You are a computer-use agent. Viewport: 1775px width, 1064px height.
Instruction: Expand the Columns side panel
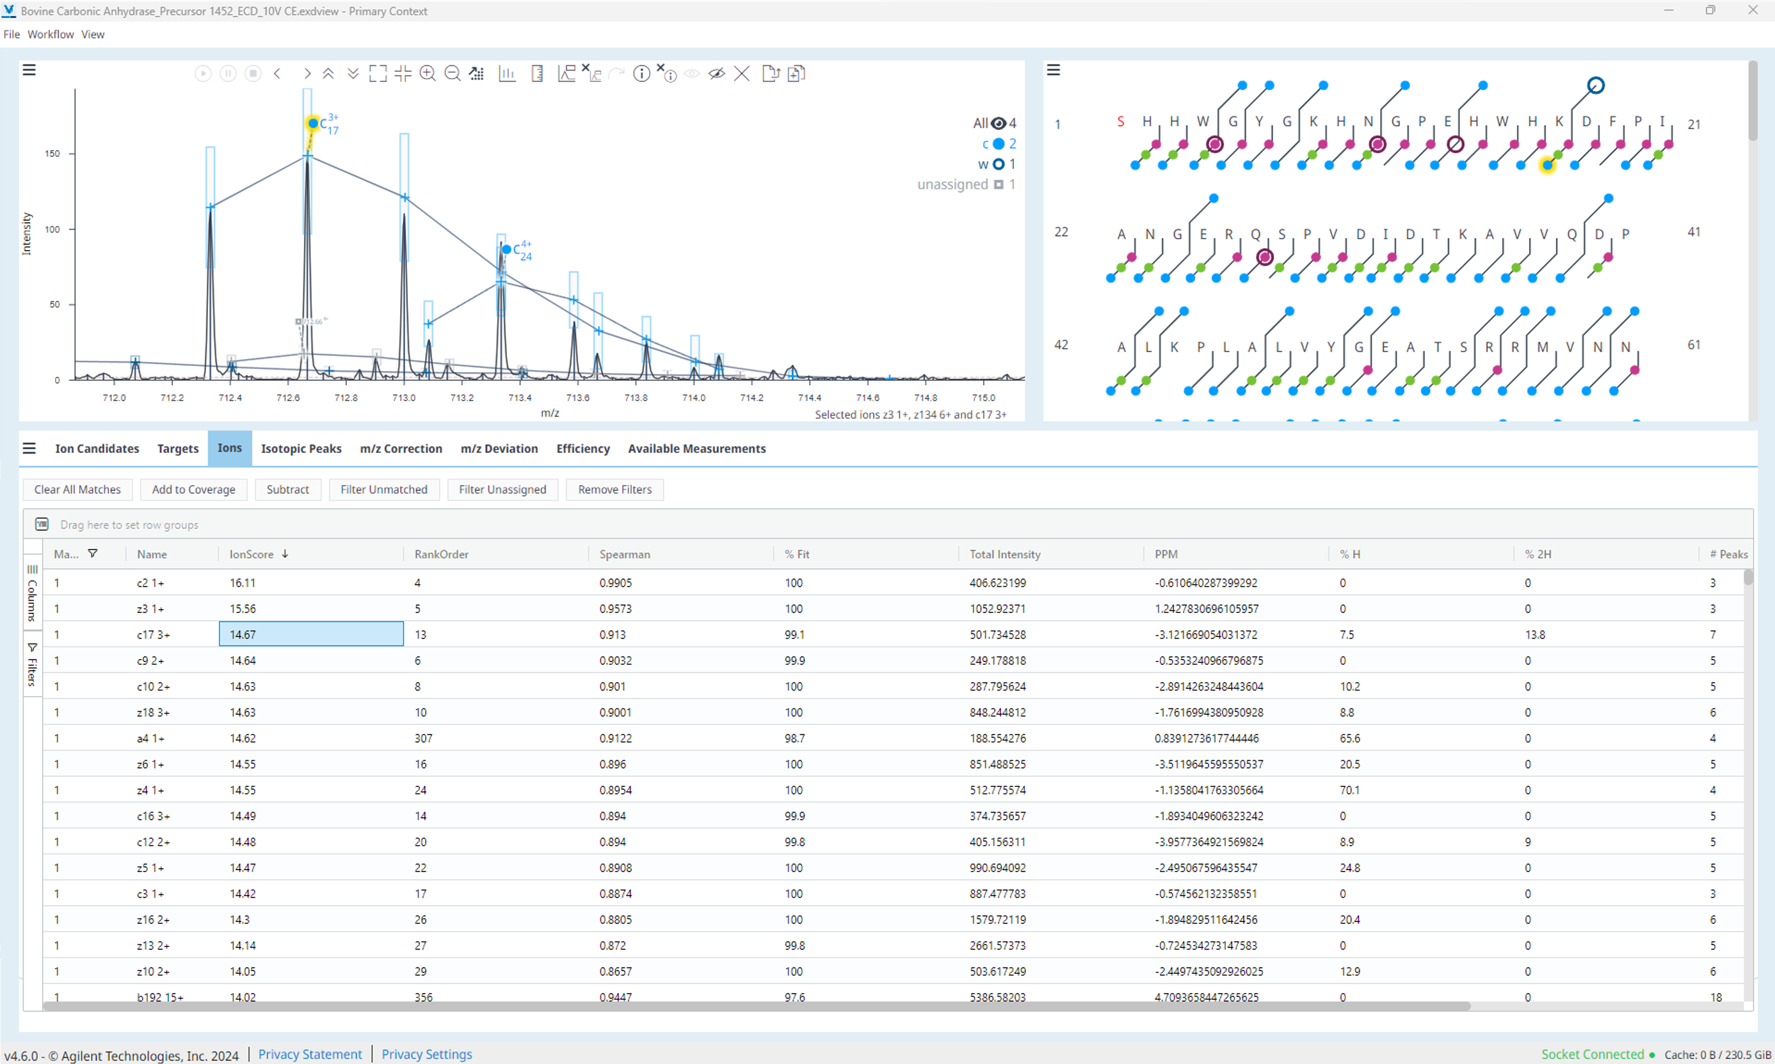point(32,593)
